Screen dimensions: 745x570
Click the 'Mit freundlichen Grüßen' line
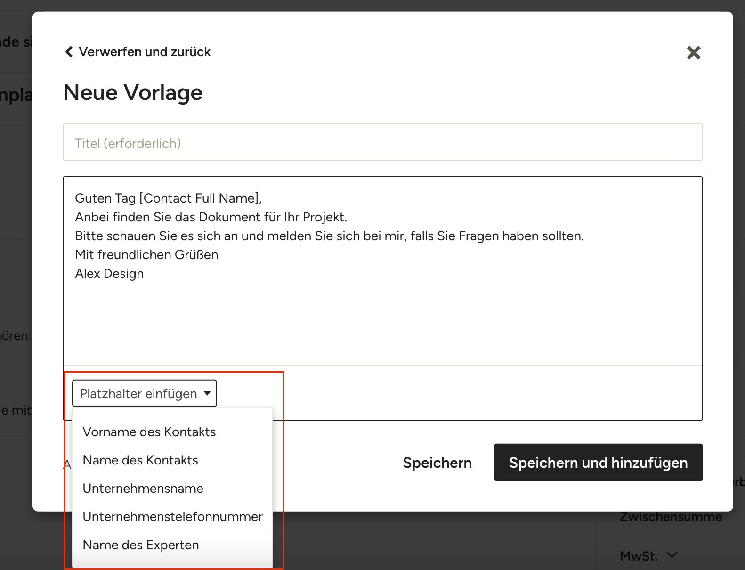(x=146, y=255)
